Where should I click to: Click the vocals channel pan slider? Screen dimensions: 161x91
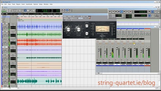pos(141,37)
